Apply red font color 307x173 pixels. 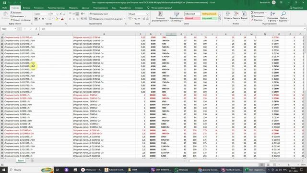[62, 19]
